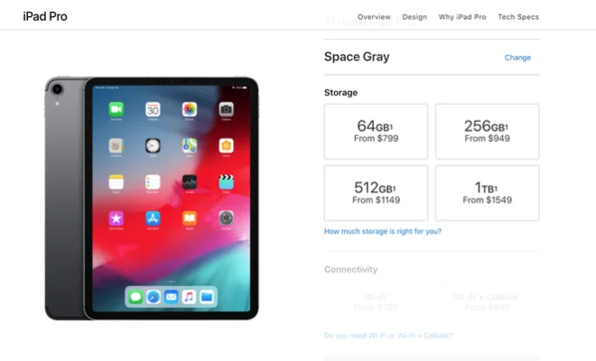Tap the Camera app icon
596x361 pixels.
click(226, 109)
